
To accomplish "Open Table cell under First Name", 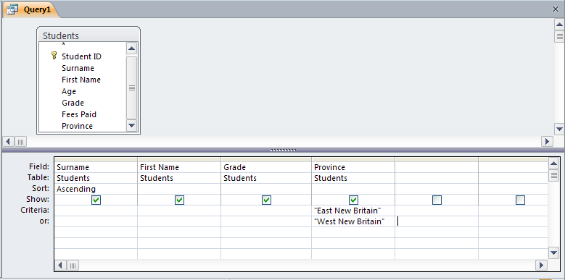I will pyautogui.click(x=179, y=178).
